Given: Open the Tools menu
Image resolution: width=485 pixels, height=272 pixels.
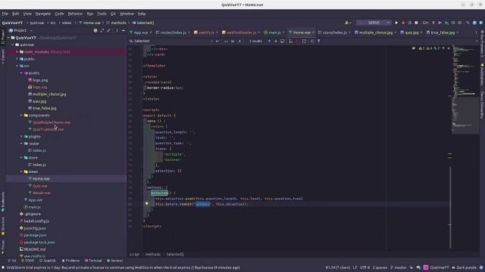Looking at the screenshot, I should (102, 14).
